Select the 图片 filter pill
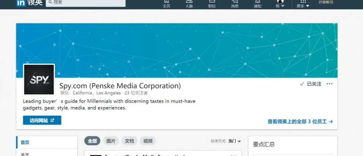Image resolution: width=363 pixels, height=156 pixels. [111, 141]
